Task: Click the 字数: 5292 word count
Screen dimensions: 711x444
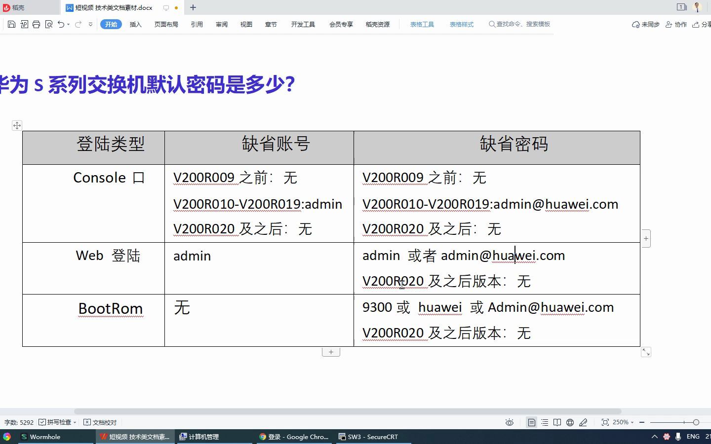Action: (19, 423)
